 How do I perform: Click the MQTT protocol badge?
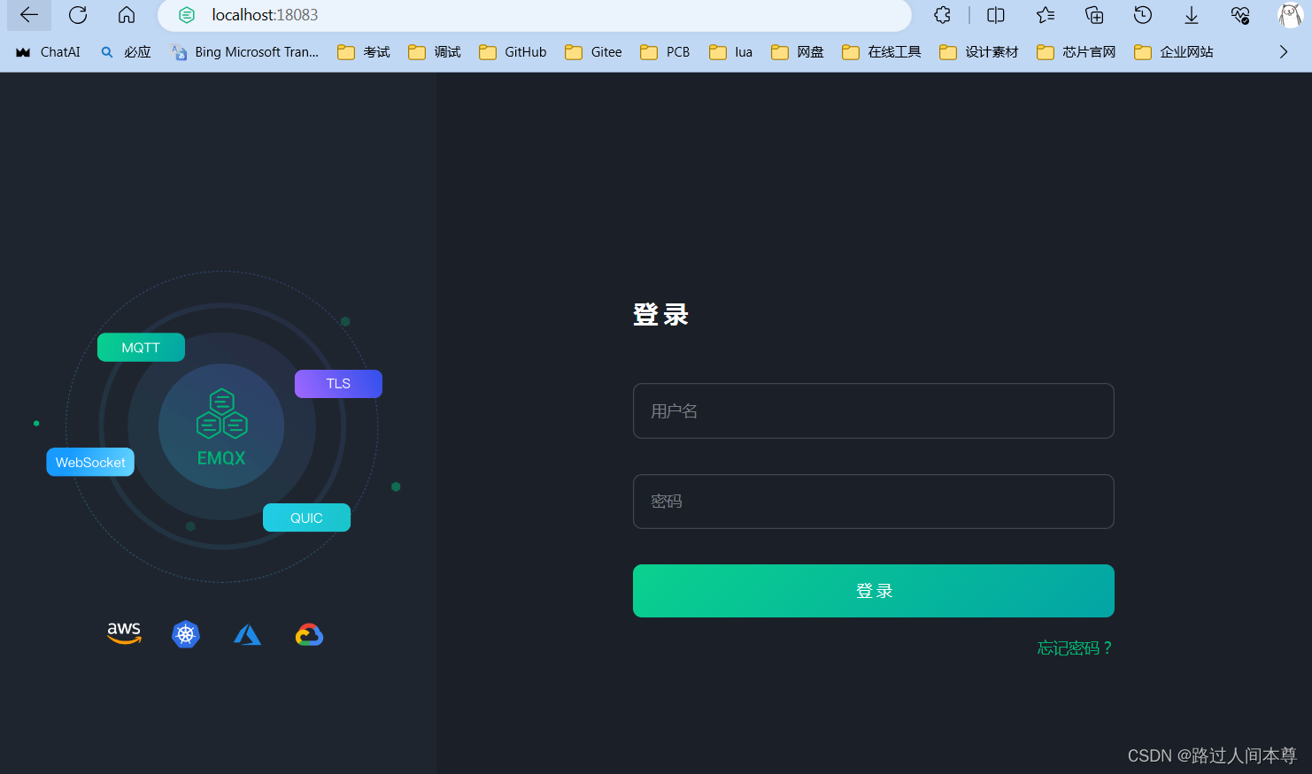click(141, 348)
